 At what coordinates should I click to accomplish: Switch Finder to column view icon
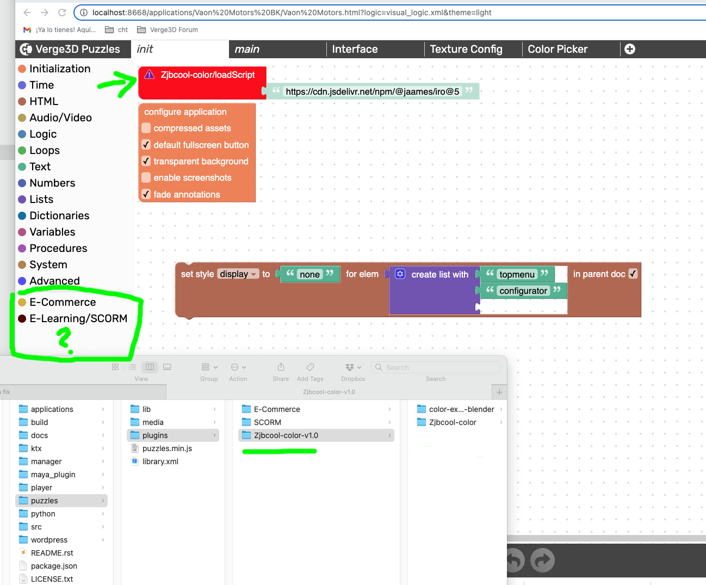pos(150,367)
